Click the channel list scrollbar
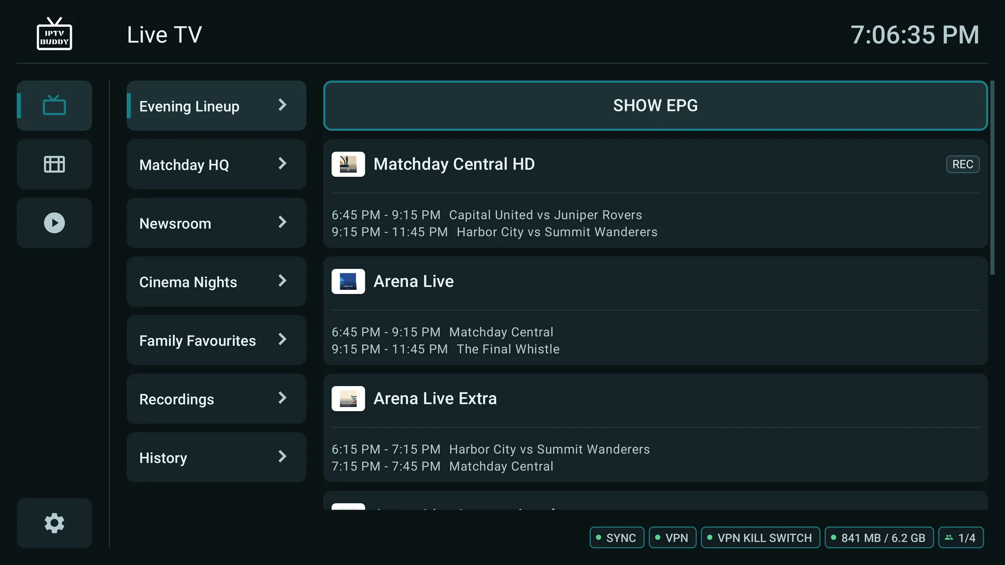1005x565 pixels. pyautogui.click(x=992, y=178)
